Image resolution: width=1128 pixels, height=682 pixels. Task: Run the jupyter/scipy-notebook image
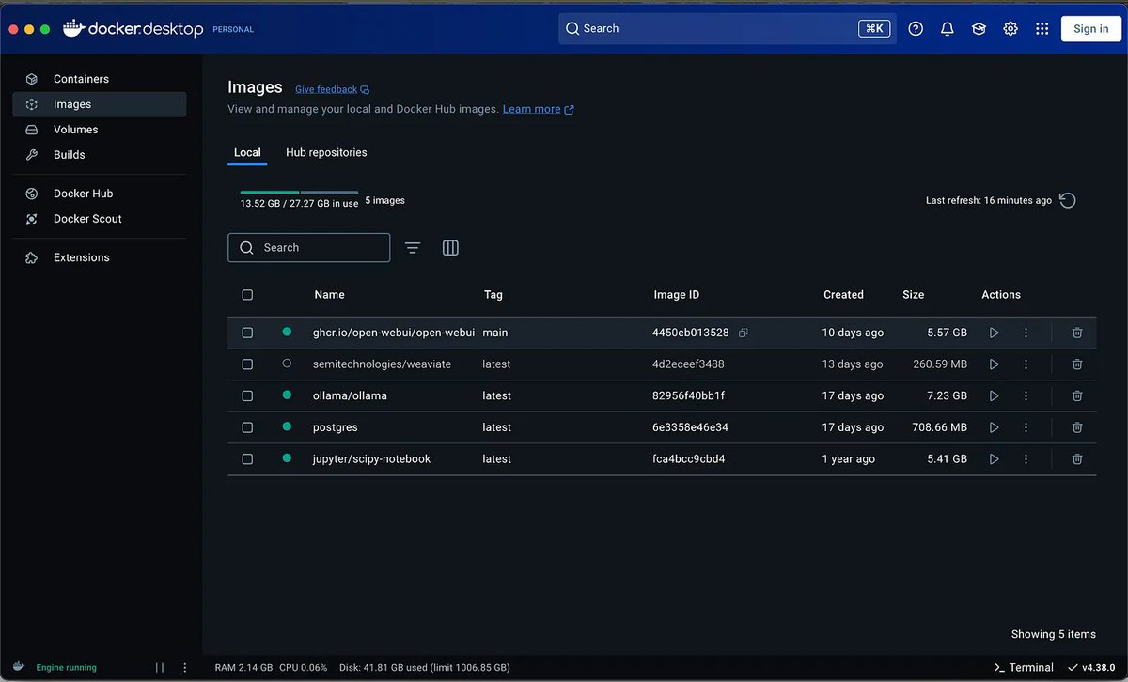pos(994,459)
